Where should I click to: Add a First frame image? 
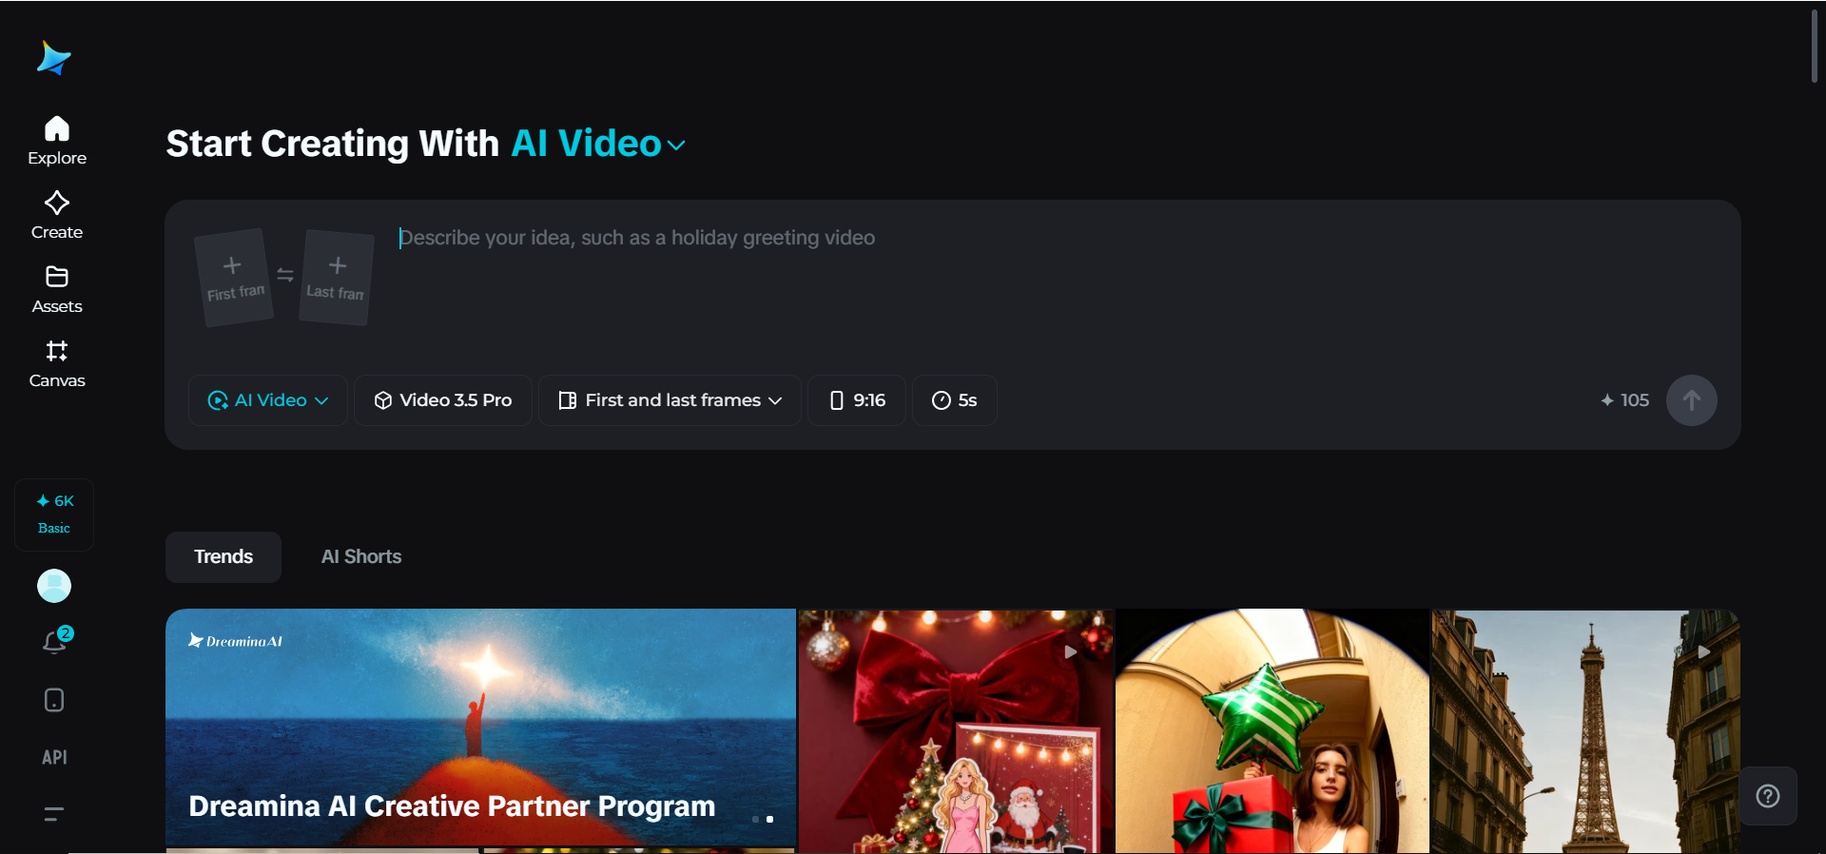234,278
